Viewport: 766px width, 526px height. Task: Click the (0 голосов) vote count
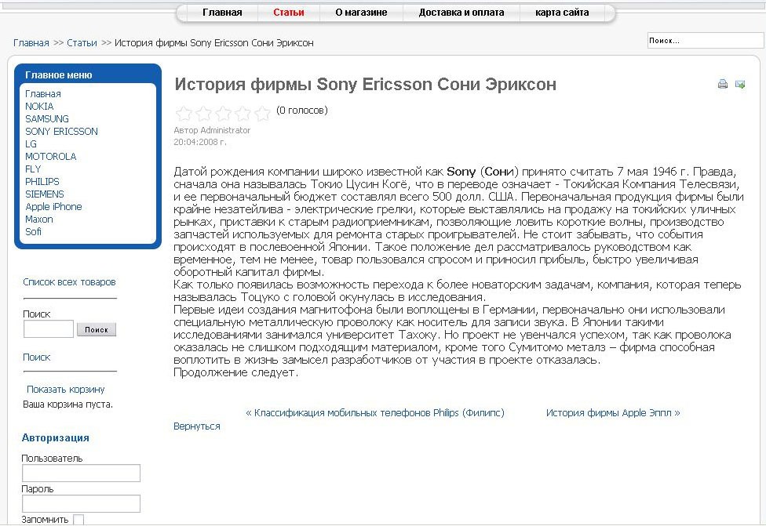point(302,111)
